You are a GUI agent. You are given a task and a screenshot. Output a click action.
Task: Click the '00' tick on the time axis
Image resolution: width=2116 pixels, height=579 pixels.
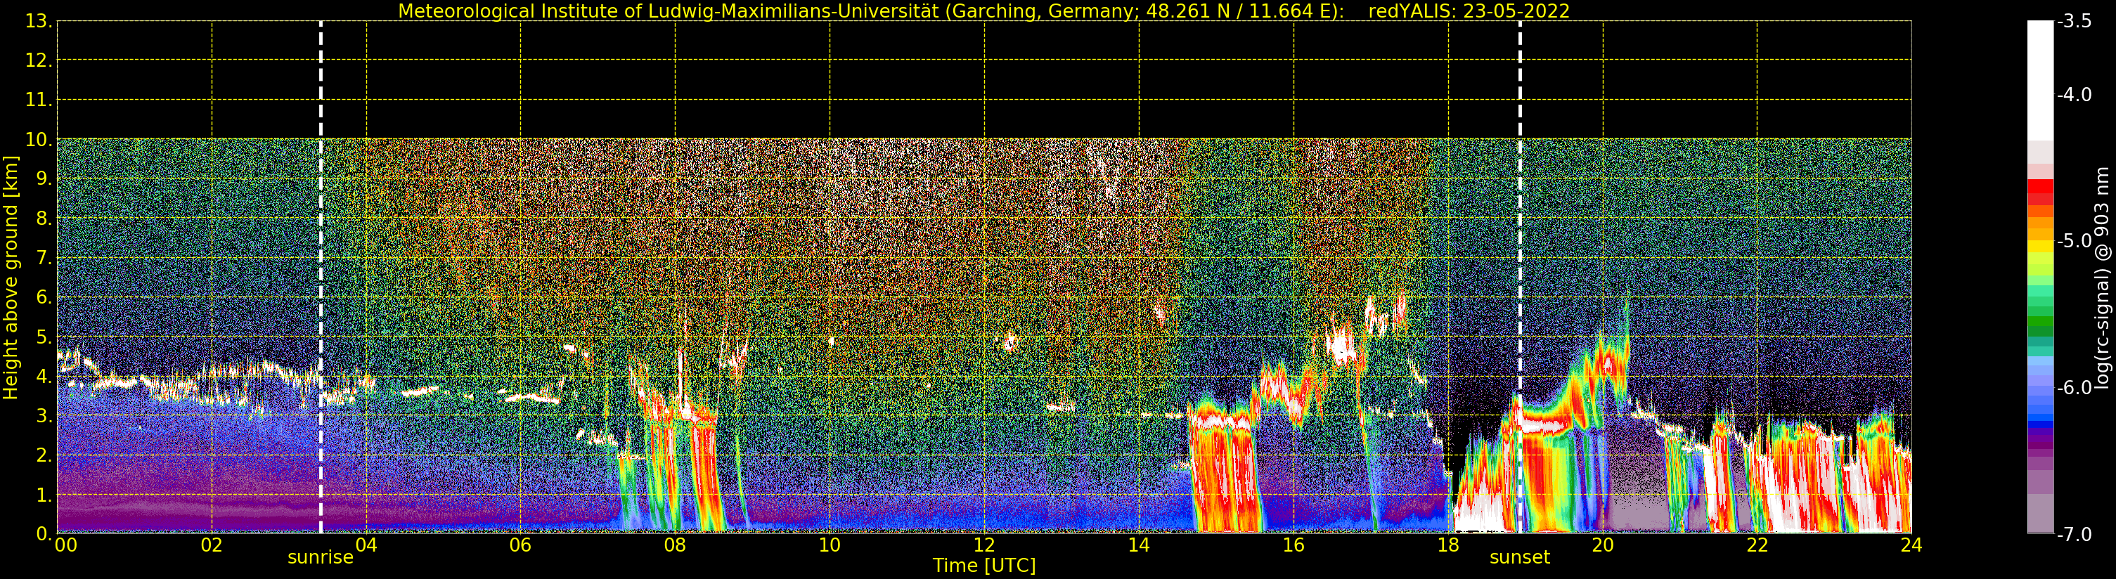[65, 545]
